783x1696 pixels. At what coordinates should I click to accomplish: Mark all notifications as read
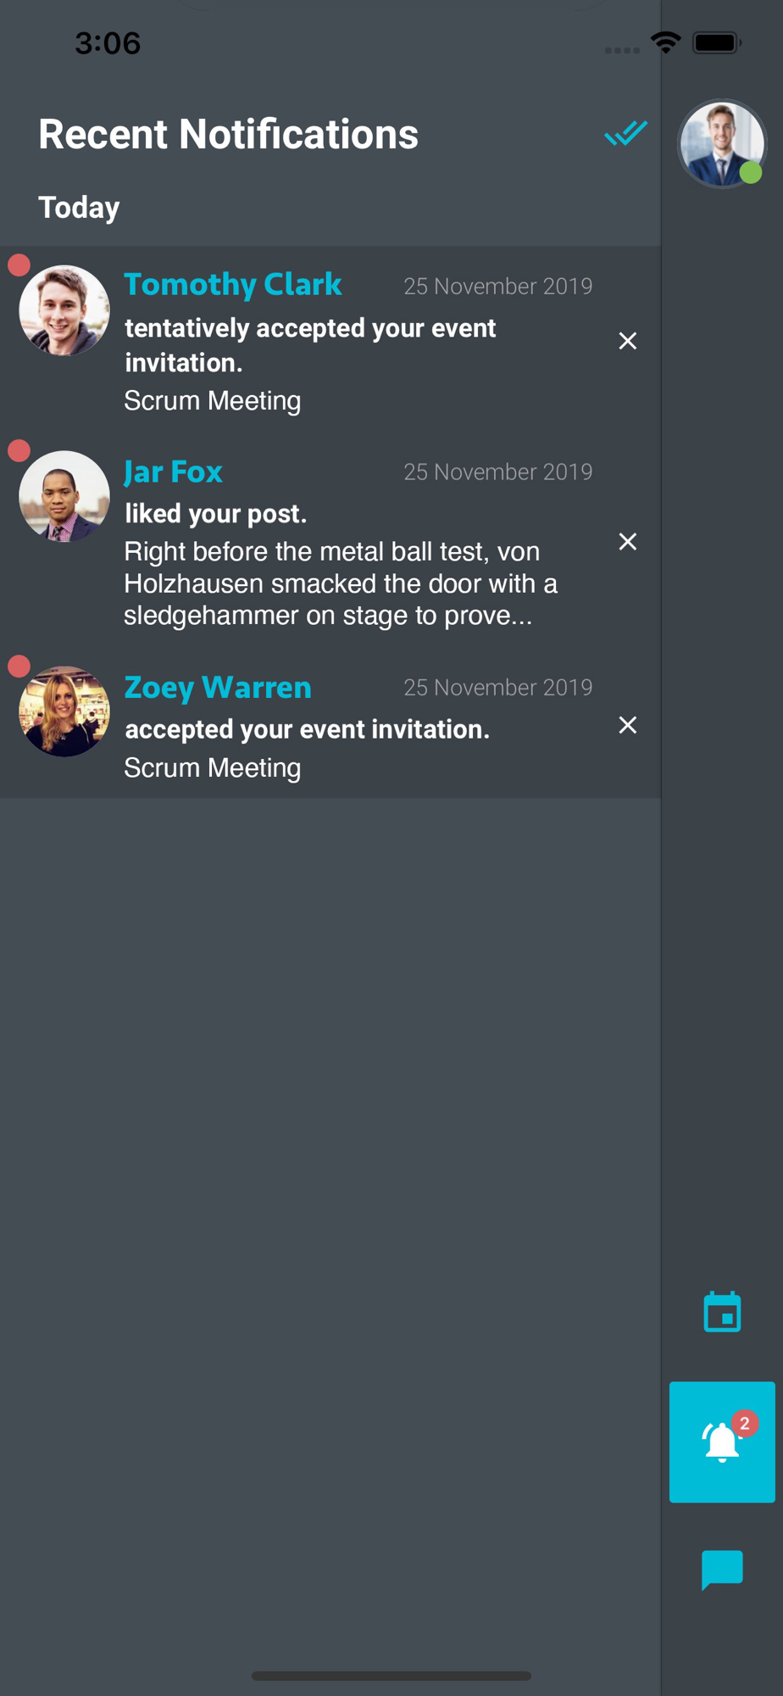click(625, 133)
